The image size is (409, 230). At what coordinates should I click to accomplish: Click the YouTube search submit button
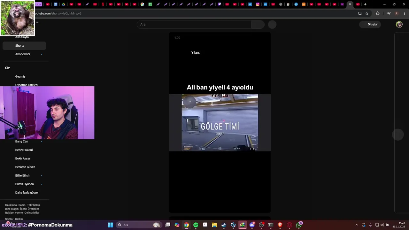[258, 24]
